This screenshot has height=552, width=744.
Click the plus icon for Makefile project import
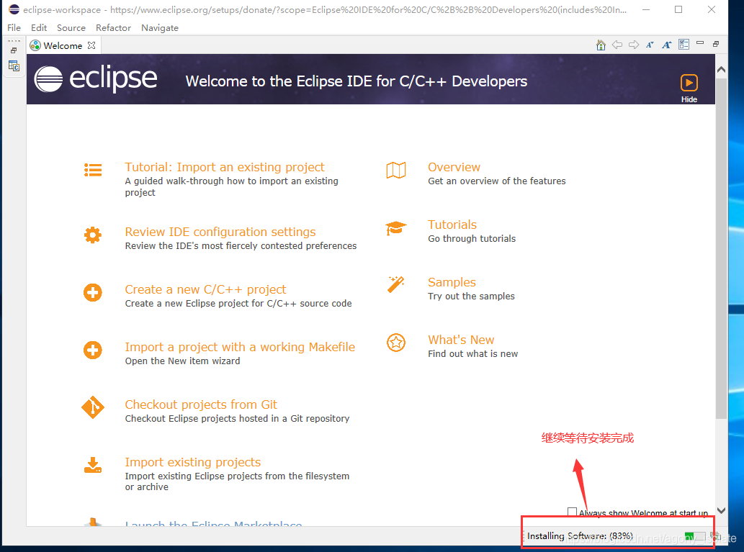[x=92, y=350]
